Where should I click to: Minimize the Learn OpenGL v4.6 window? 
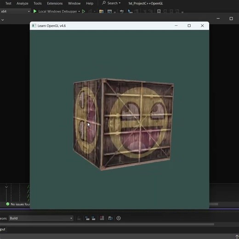[176, 26]
